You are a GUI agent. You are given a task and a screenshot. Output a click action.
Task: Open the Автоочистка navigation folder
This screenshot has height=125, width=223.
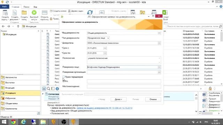click(20, 77)
